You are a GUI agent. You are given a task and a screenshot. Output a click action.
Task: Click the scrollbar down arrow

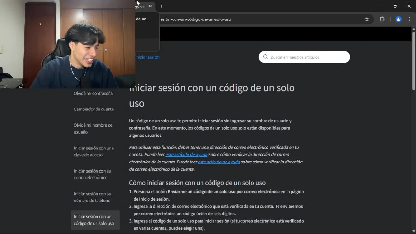coord(414,231)
